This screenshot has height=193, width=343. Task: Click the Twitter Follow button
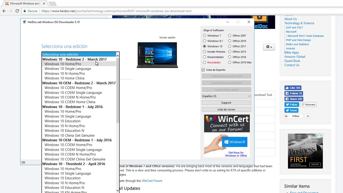click(x=292, y=105)
